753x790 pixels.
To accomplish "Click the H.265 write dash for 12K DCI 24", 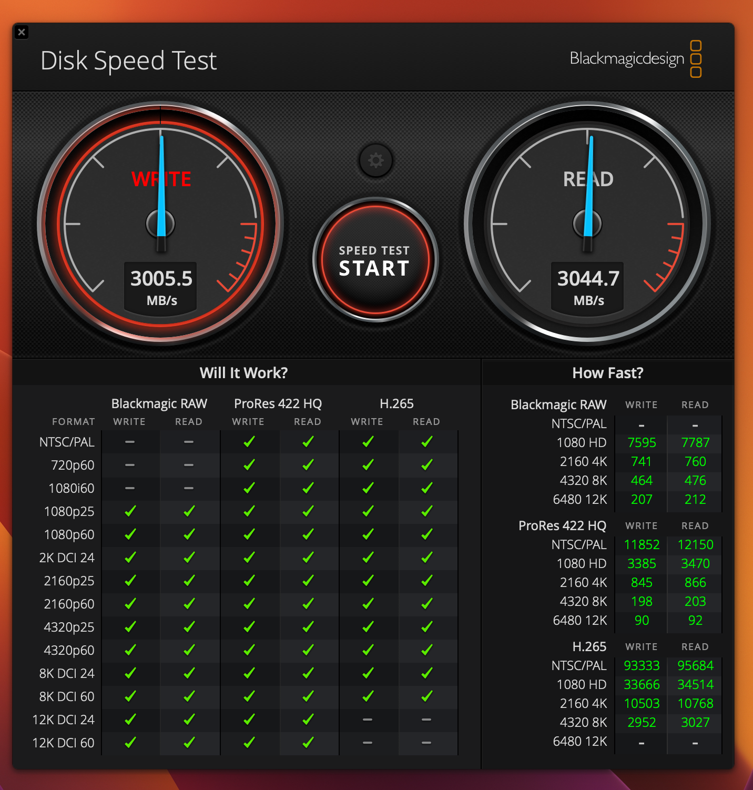I will tap(368, 720).
